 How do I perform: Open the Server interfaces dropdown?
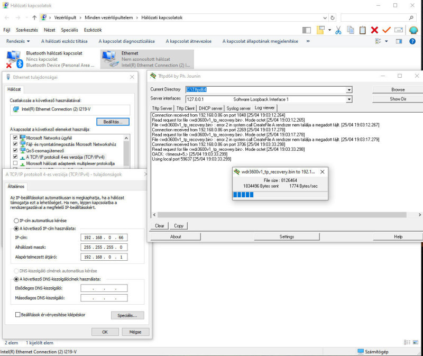pyautogui.click(x=349, y=99)
